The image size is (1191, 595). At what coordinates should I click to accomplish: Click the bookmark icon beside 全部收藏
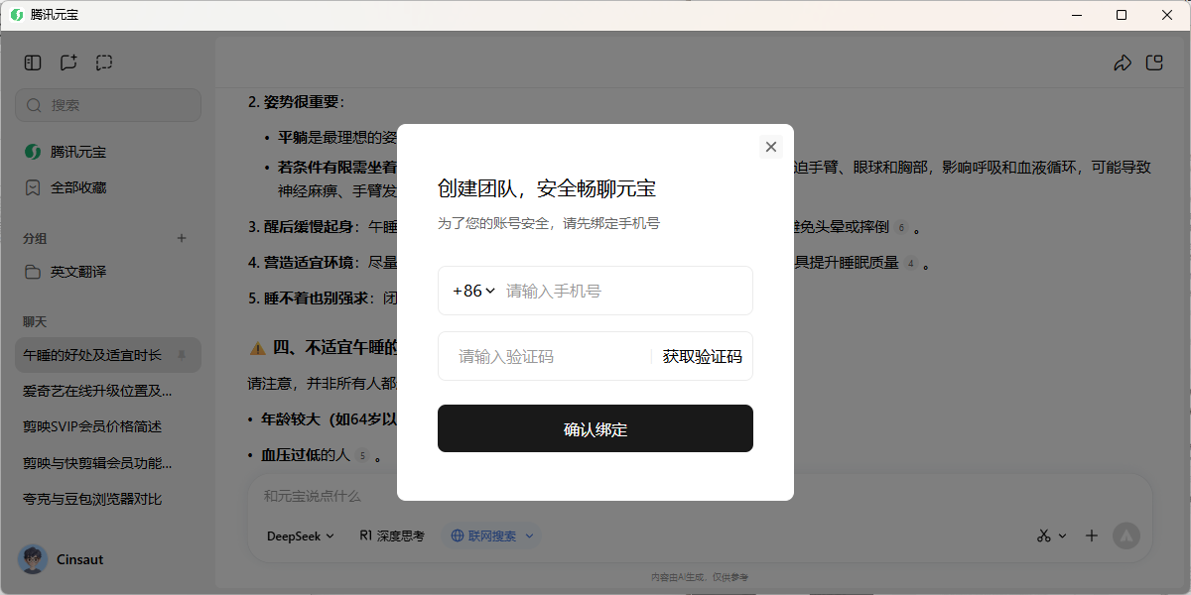(33, 187)
